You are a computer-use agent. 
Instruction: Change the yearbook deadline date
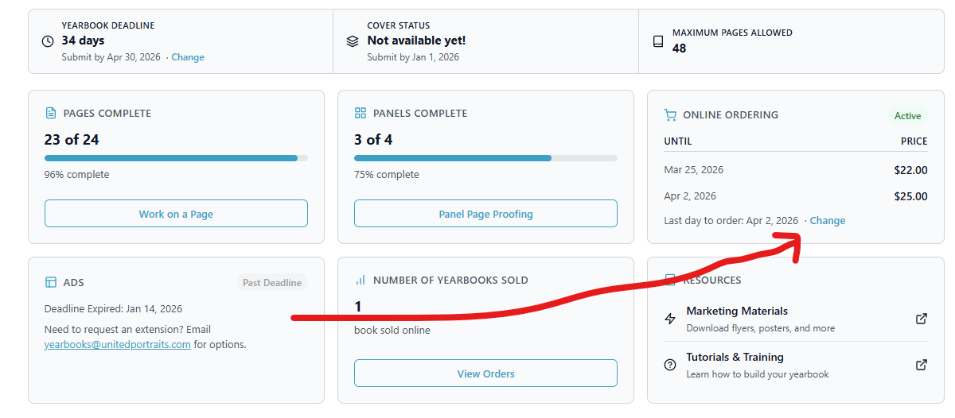(x=188, y=57)
